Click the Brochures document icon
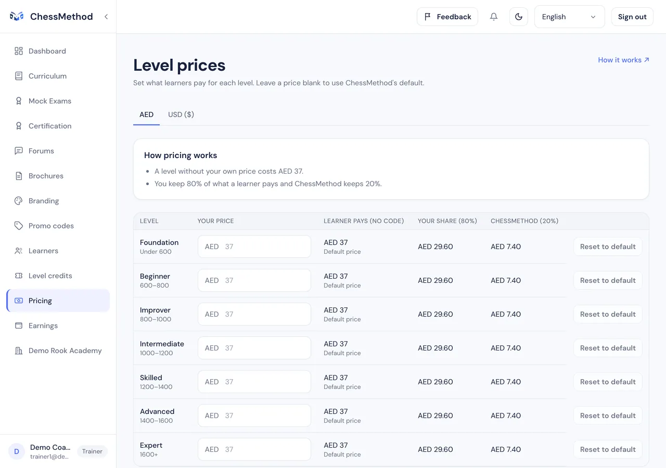Image resolution: width=666 pixels, height=468 pixels. click(19, 176)
